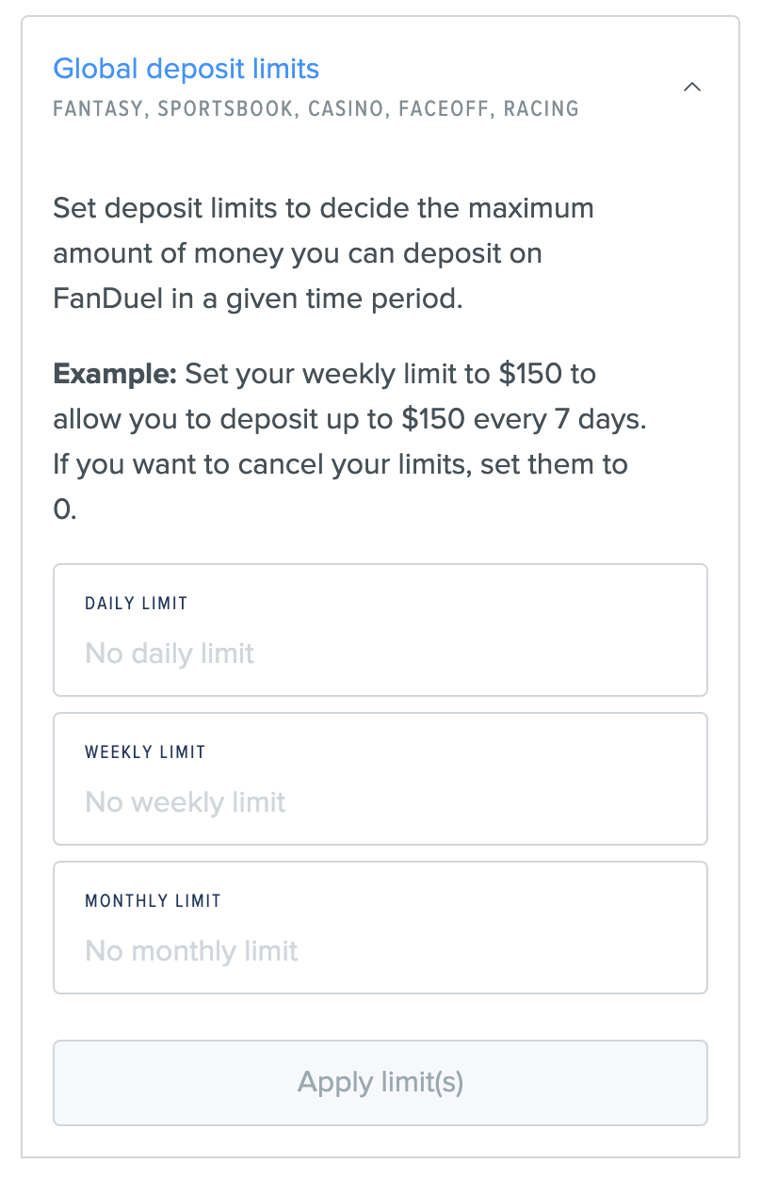Select the 'No monthly limit' placeholder text
The image size is (761, 1179).
(x=190, y=950)
